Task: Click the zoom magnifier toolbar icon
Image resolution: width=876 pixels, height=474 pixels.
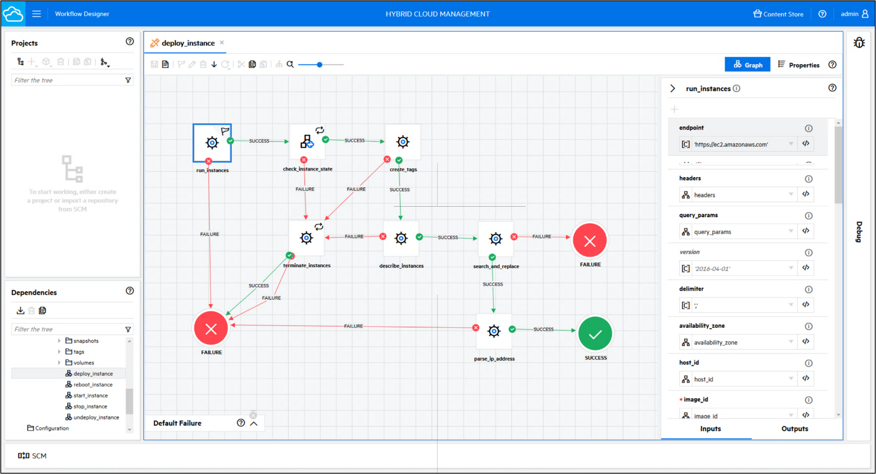Action: coord(290,64)
